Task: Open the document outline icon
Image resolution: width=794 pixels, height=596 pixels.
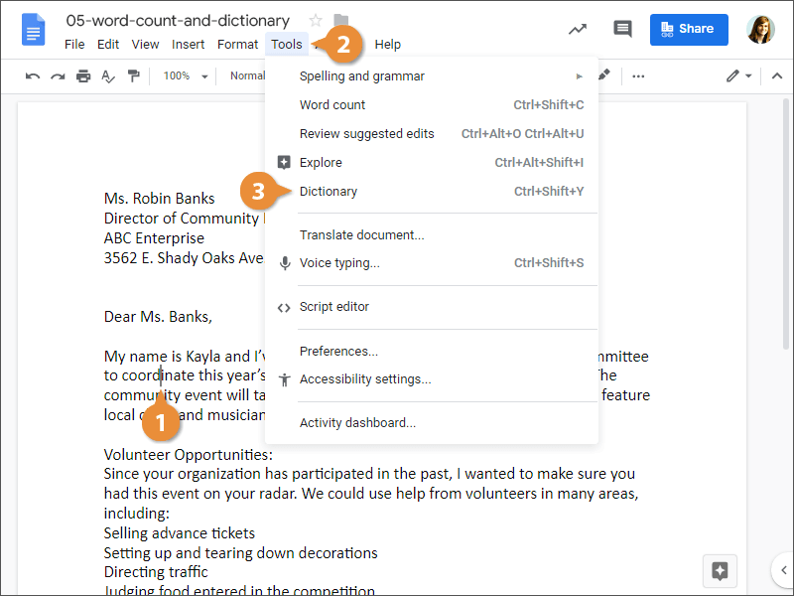Action: [33, 29]
